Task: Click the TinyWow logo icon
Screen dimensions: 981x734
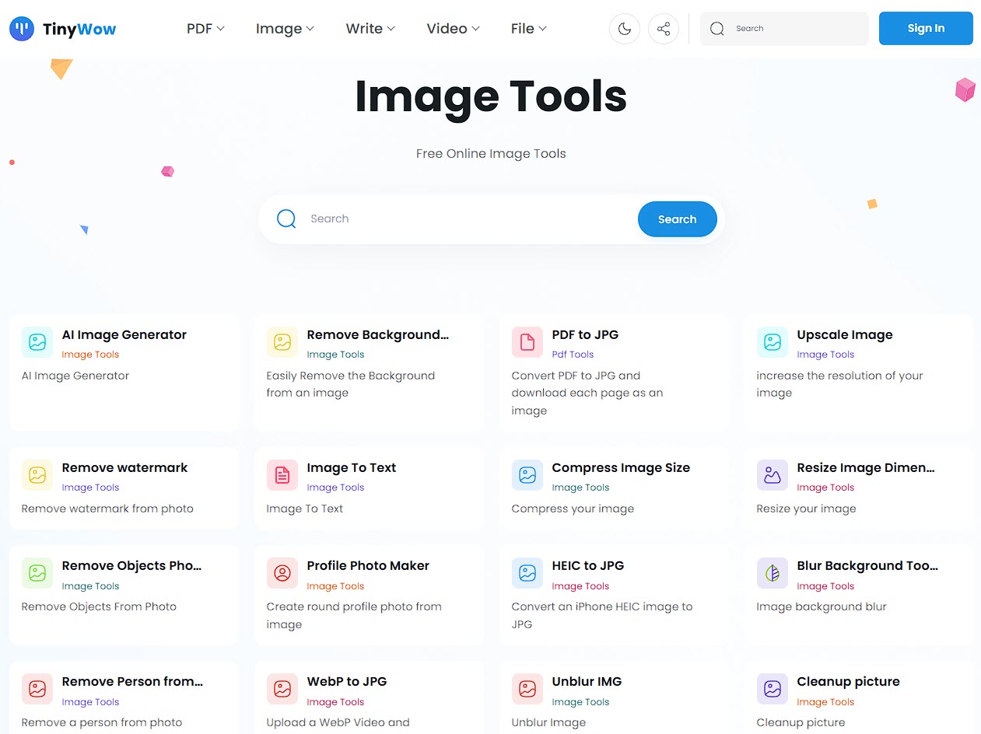Action: [x=22, y=29]
